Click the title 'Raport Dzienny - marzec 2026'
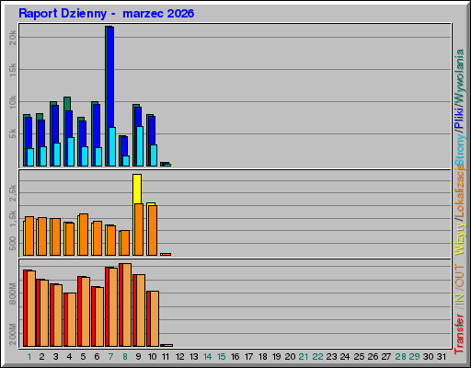The height and width of the screenshot is (368, 471). click(x=106, y=14)
